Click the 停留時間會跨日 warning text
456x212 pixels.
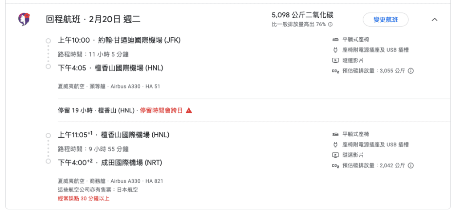[161, 111]
